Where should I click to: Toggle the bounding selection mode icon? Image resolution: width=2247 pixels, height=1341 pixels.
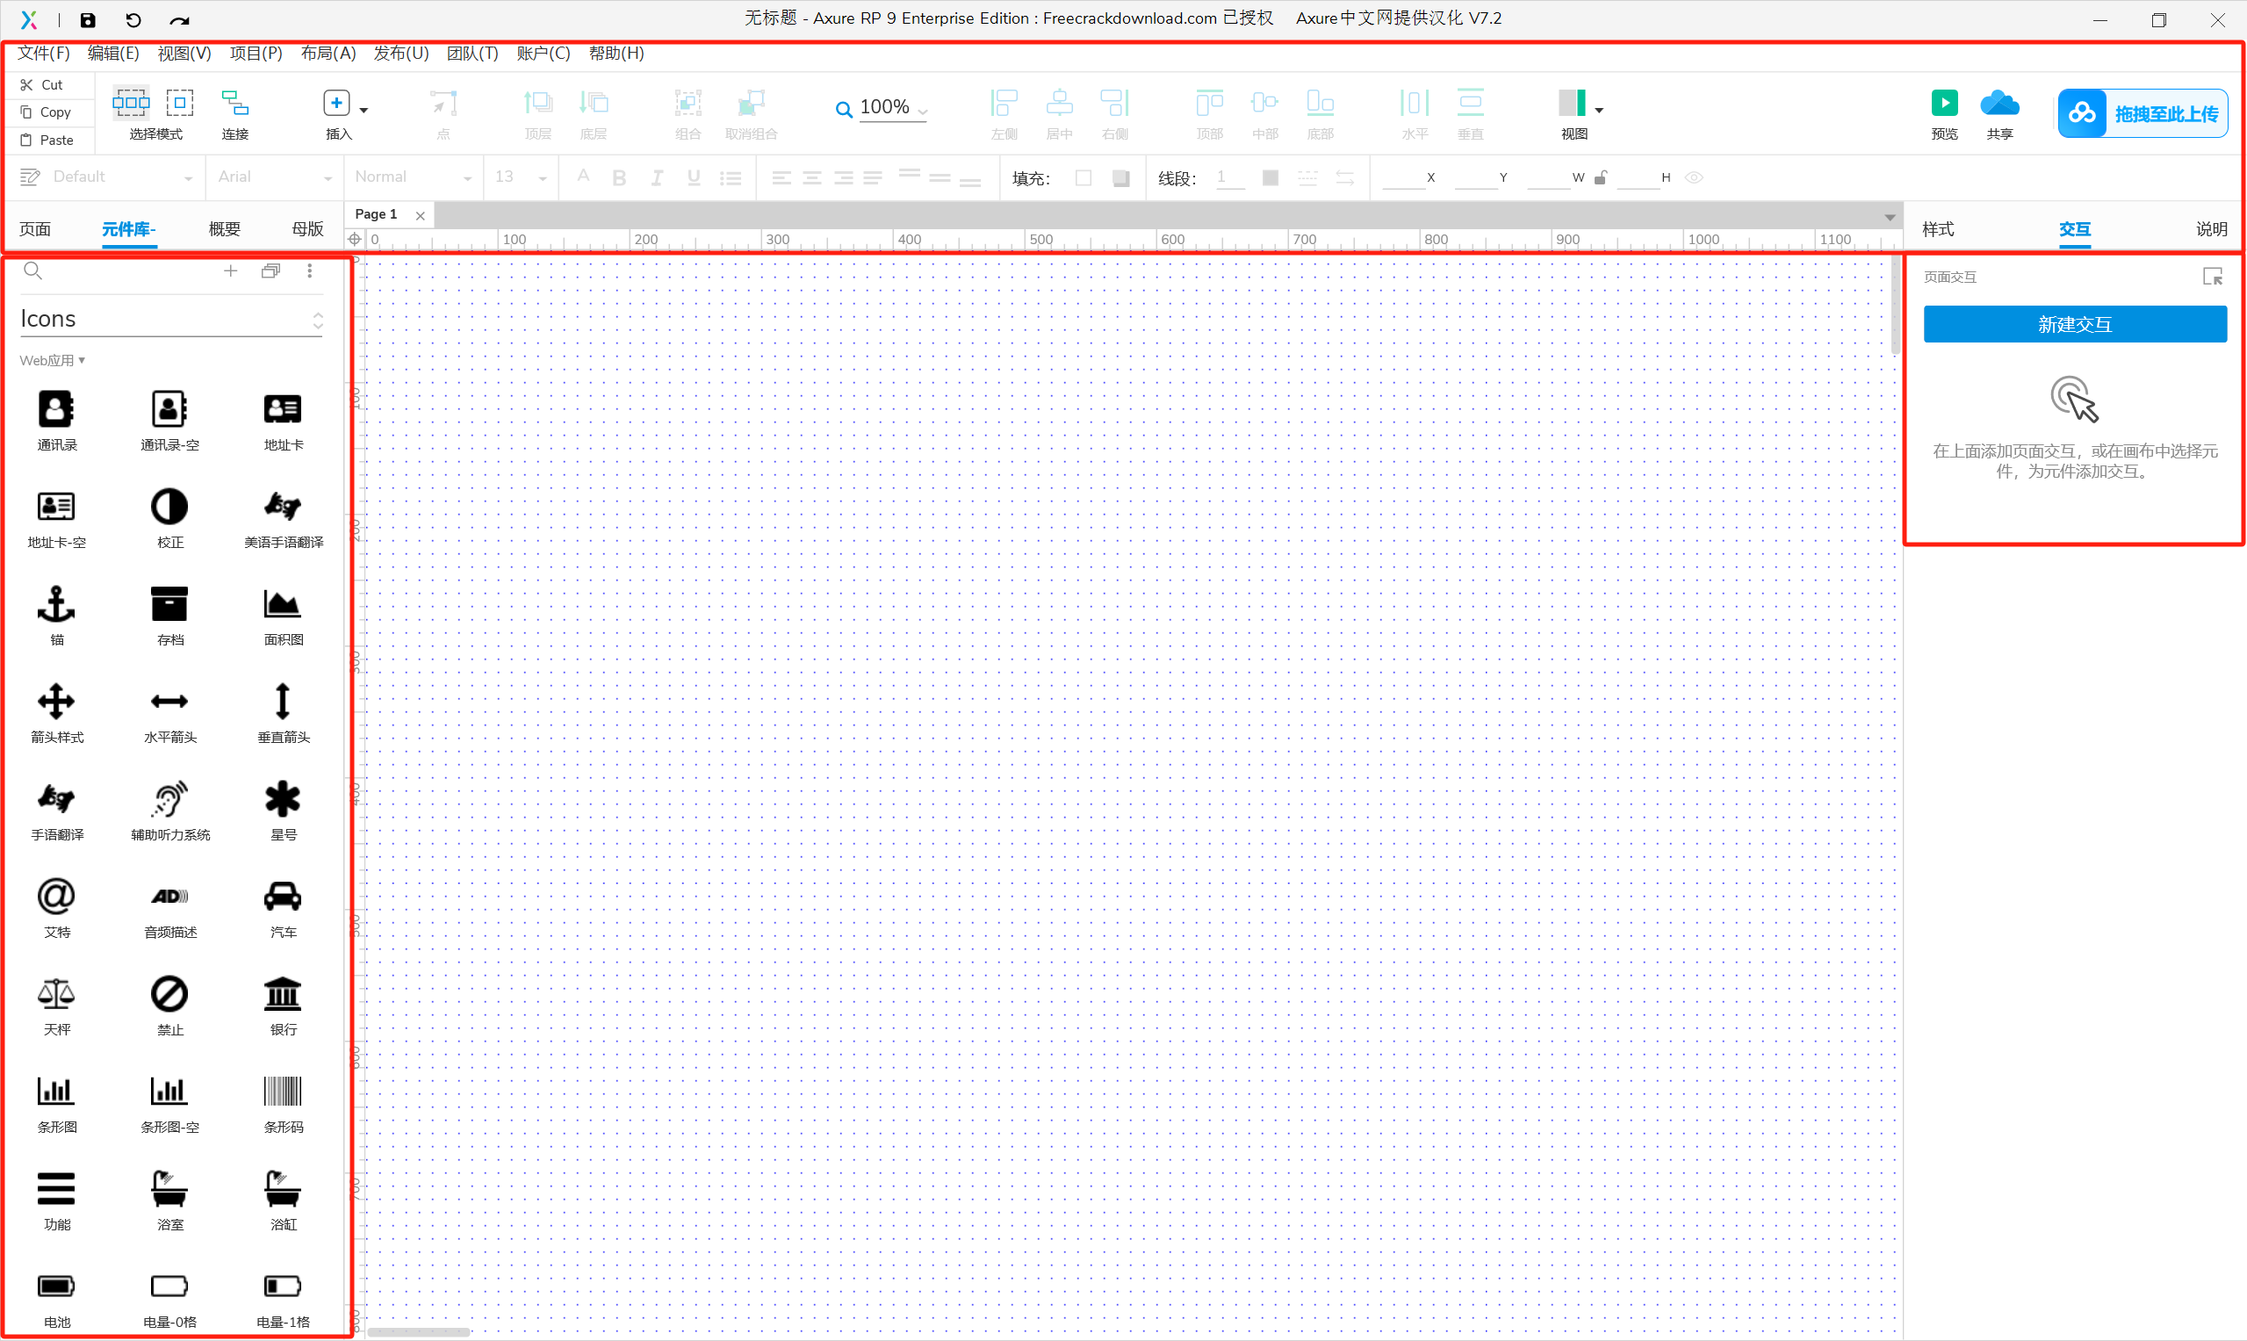click(180, 103)
